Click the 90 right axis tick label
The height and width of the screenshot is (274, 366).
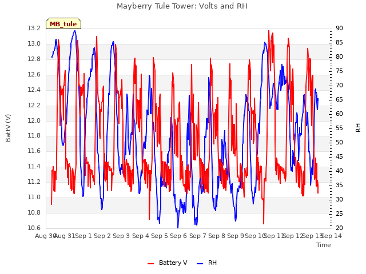coord(339,29)
